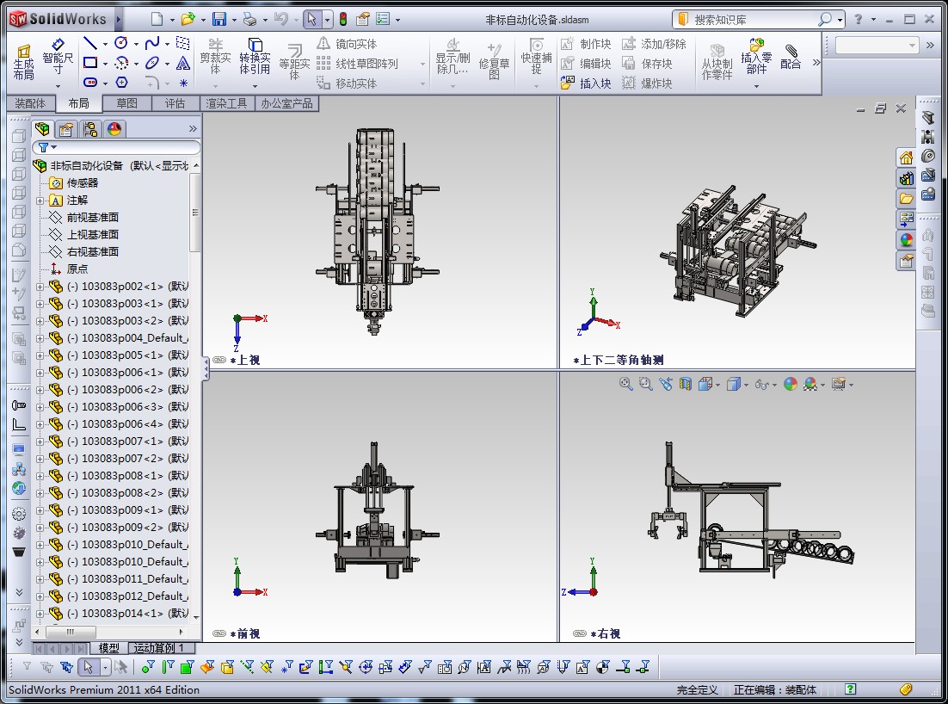The height and width of the screenshot is (704, 948).
Task: Select the Text sketch tool
Action: (182, 62)
